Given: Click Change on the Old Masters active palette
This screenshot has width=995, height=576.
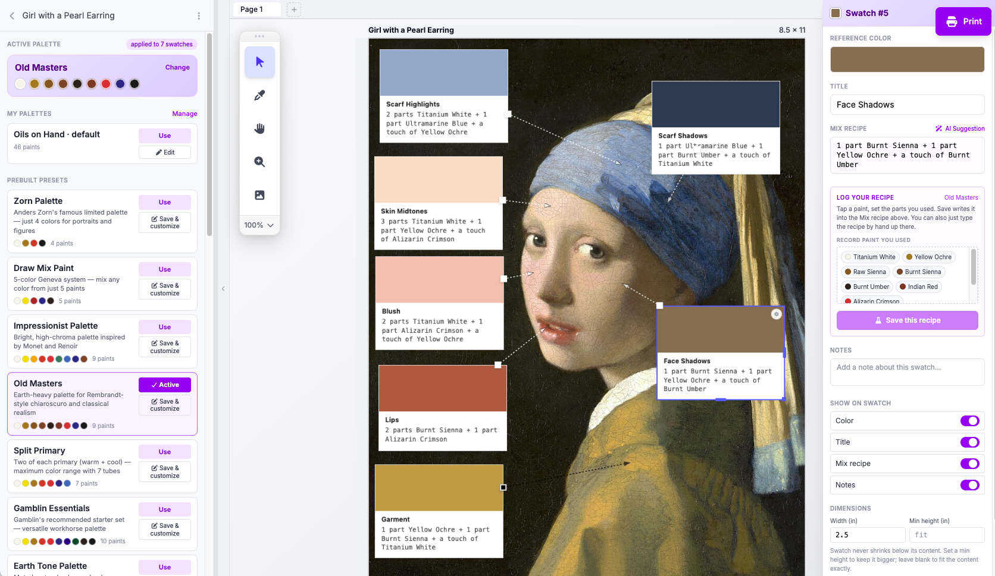Looking at the screenshot, I should pos(177,67).
